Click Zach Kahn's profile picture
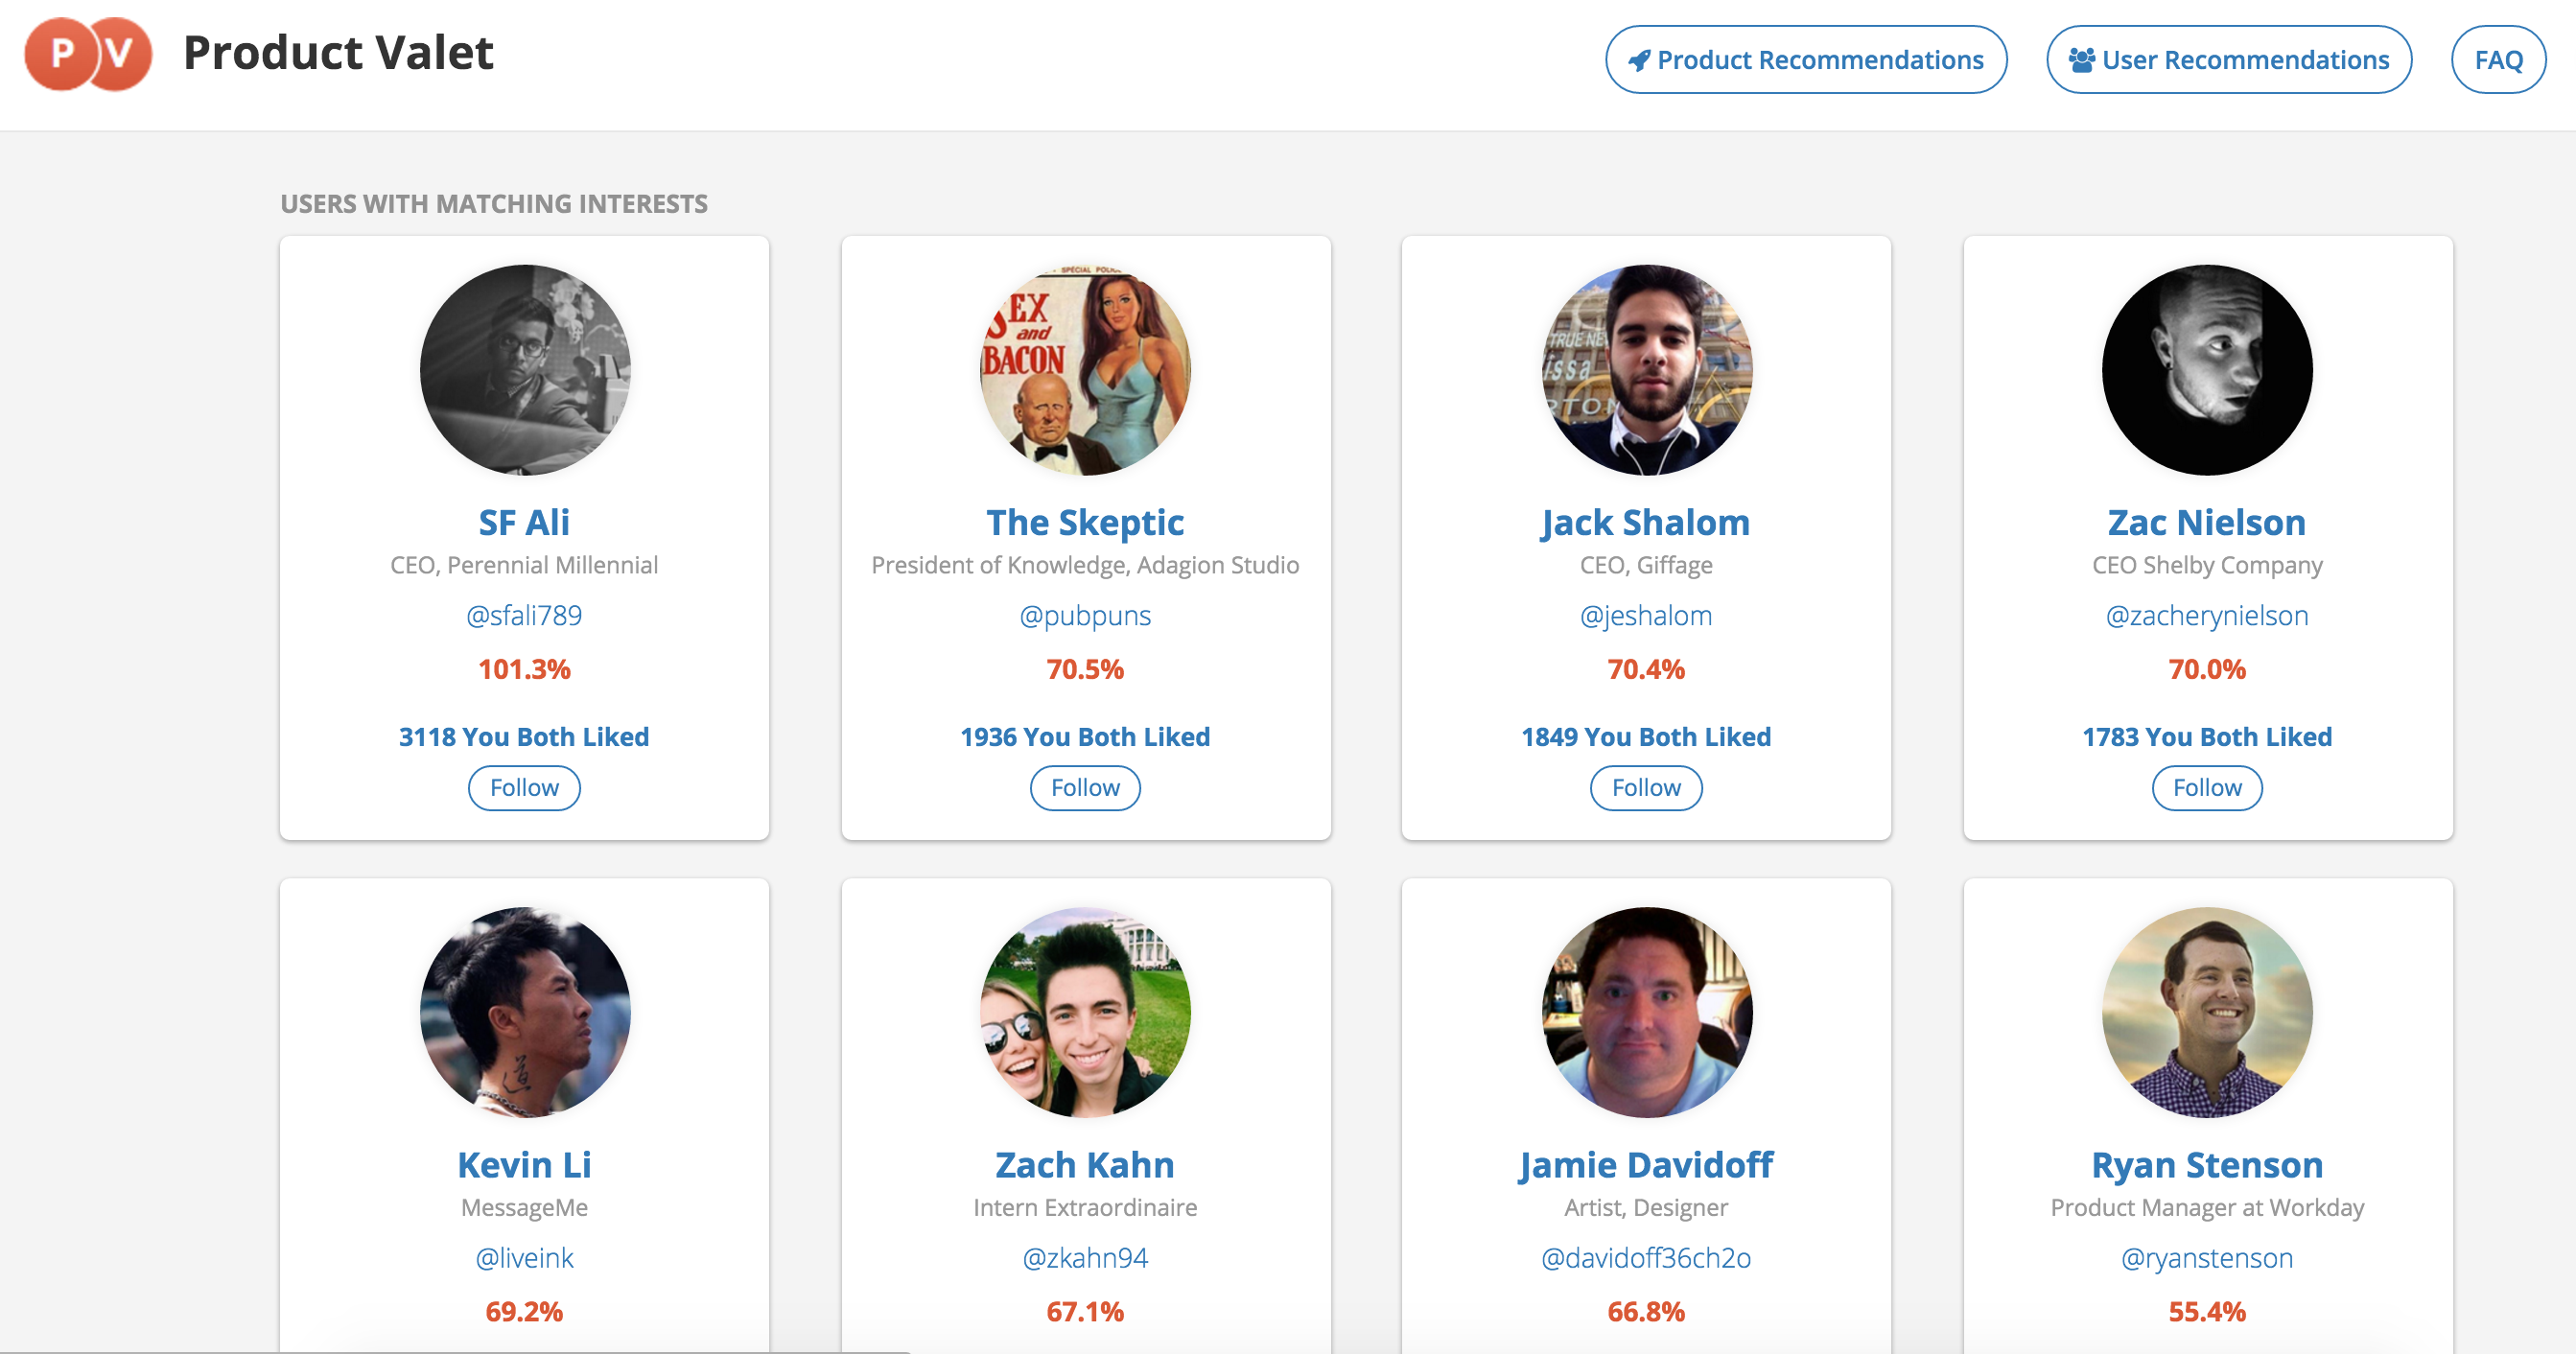 1085,1011
